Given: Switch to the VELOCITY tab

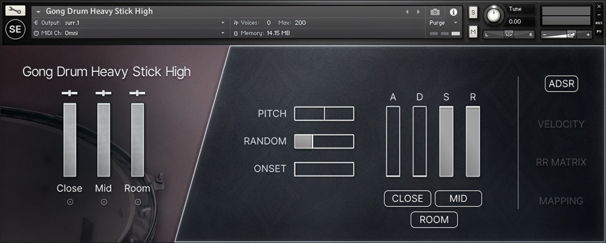Looking at the screenshot, I should 561,124.
